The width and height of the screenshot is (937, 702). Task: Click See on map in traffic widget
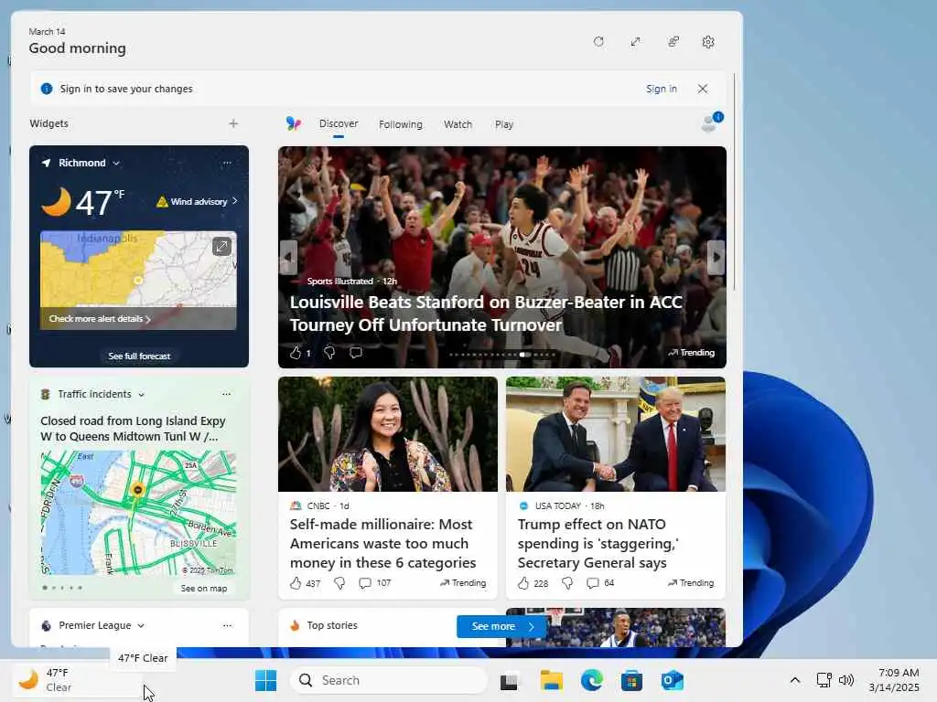pos(204,588)
